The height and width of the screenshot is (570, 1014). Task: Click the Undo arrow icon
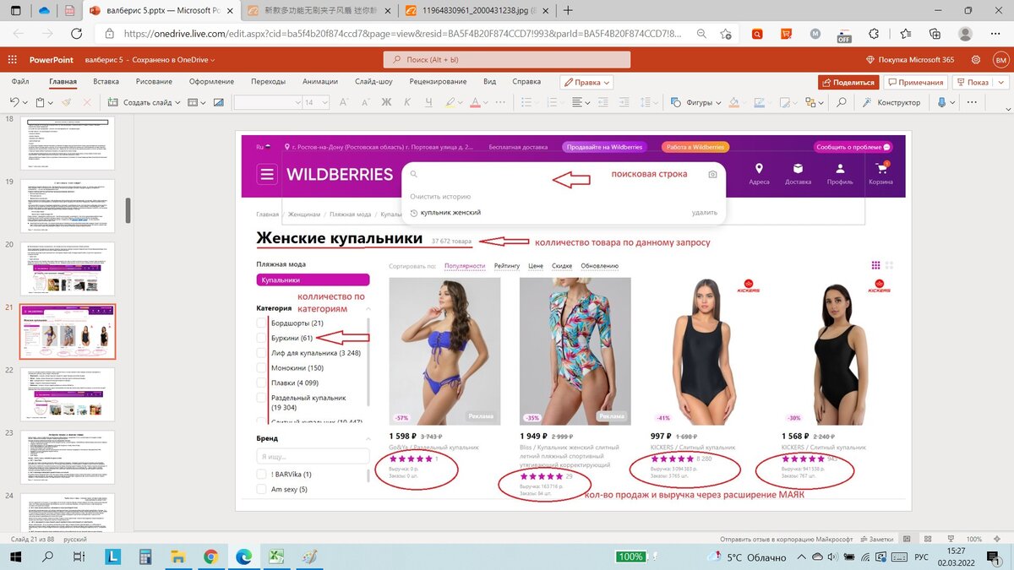tap(14, 102)
